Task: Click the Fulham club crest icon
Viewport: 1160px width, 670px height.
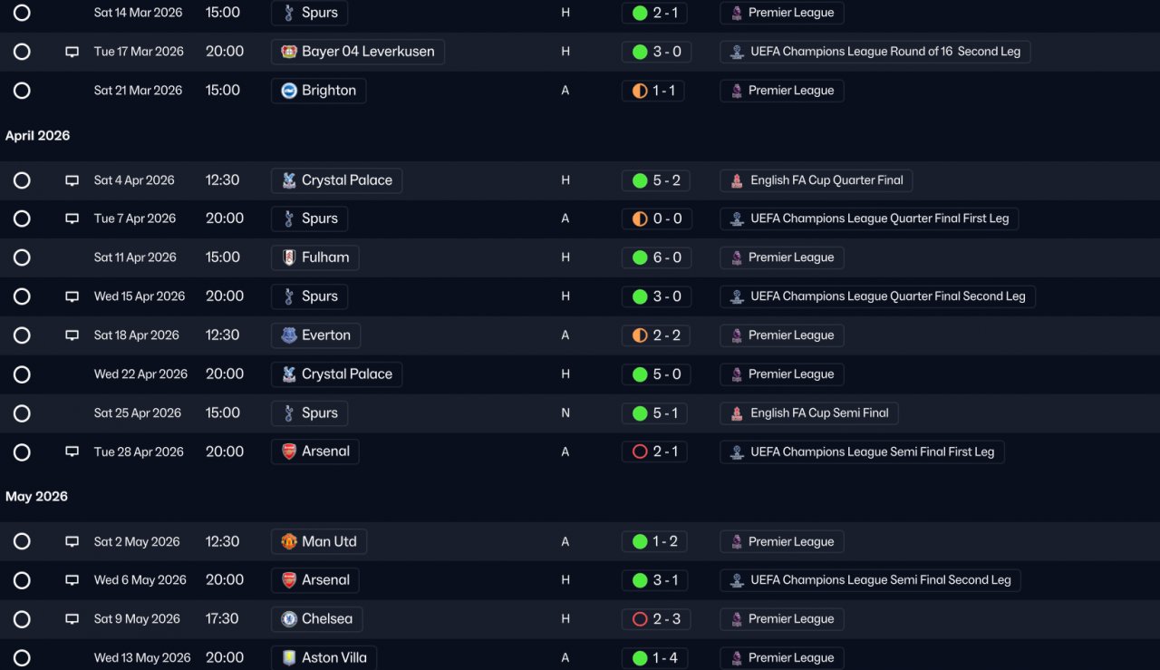Action: click(x=289, y=257)
